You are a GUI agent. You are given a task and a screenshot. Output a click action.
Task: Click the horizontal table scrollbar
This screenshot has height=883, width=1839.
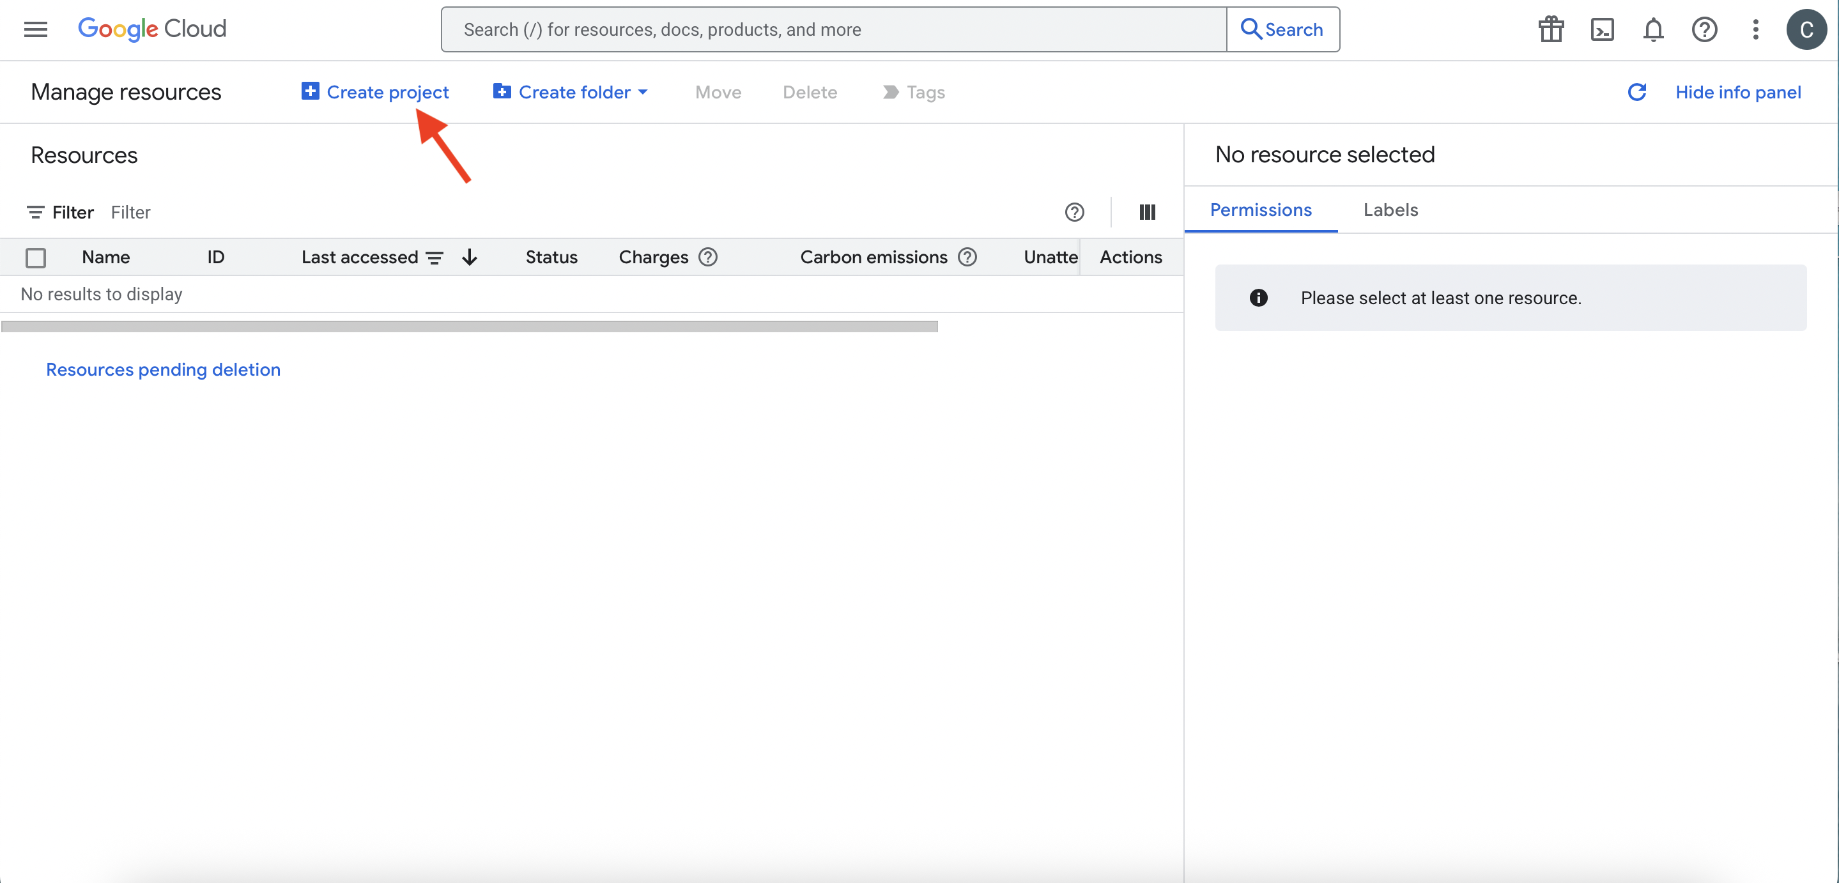pos(470,326)
